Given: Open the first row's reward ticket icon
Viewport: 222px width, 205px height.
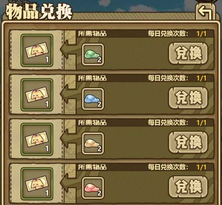Looking at the screenshot, I should (37, 50).
